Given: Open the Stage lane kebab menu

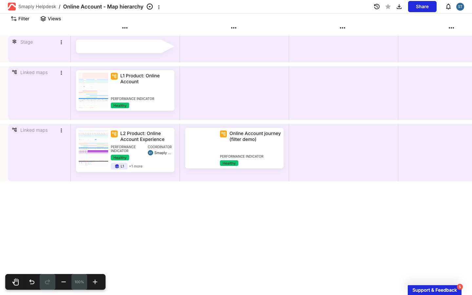Looking at the screenshot, I should [61, 42].
